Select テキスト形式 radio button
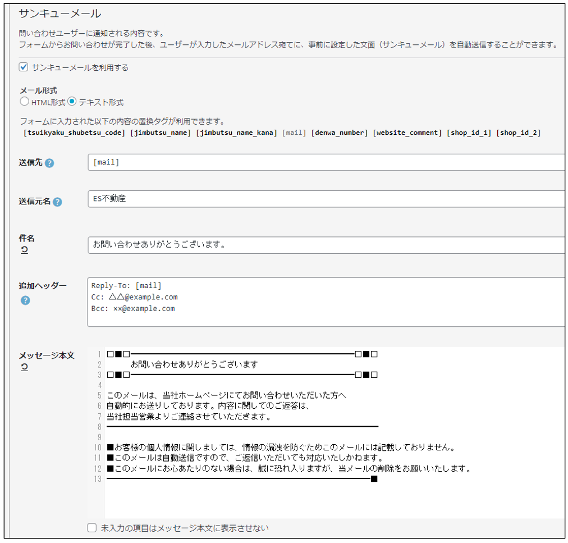 [72, 102]
